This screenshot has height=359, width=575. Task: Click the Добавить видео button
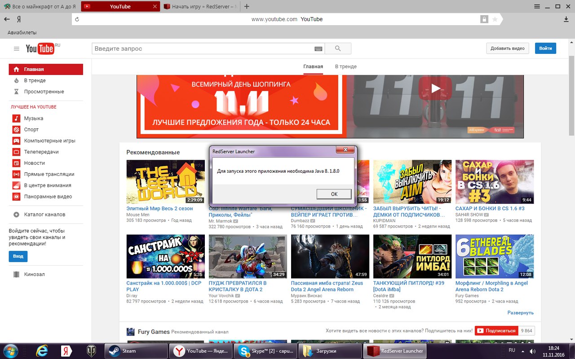(x=508, y=48)
